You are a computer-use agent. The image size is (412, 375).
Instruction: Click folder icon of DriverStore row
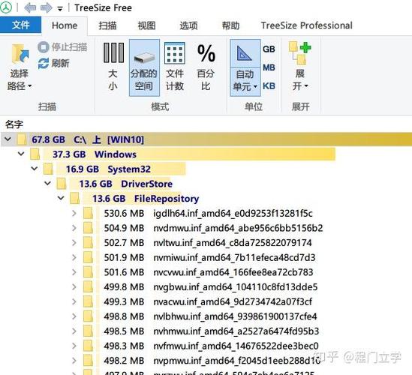(x=62, y=183)
